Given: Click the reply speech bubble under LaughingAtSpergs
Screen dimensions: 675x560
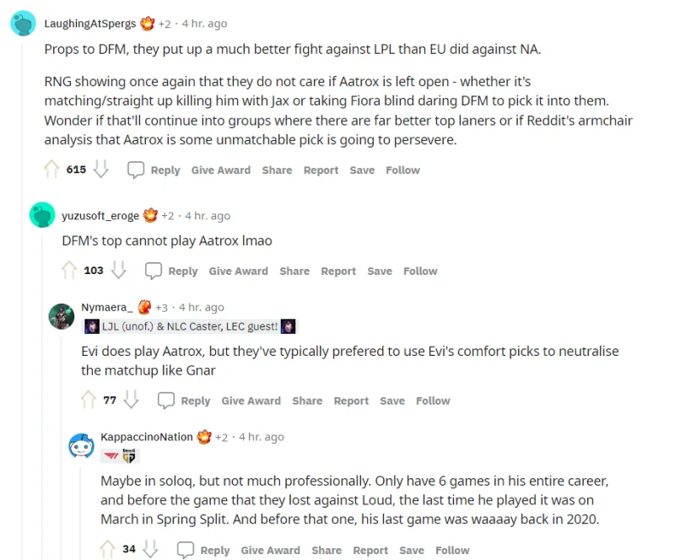Looking at the screenshot, I should (136, 170).
